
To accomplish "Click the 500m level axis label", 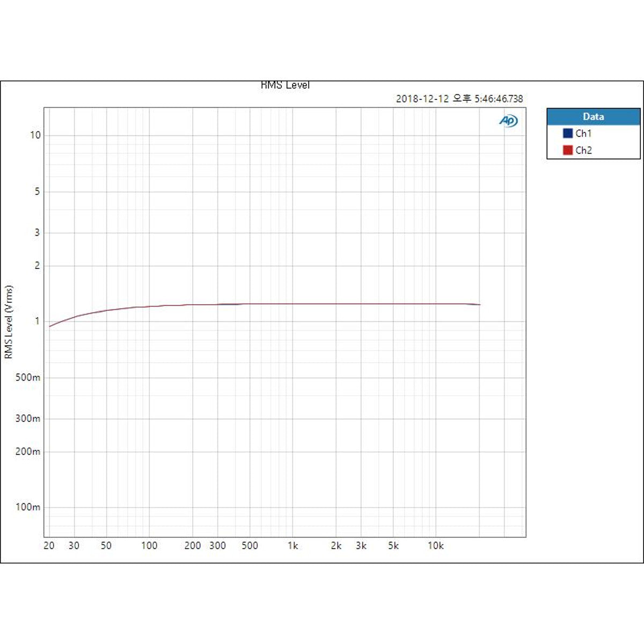I will point(28,377).
